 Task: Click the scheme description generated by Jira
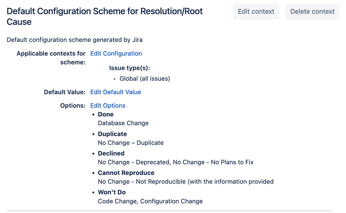pos(74,40)
